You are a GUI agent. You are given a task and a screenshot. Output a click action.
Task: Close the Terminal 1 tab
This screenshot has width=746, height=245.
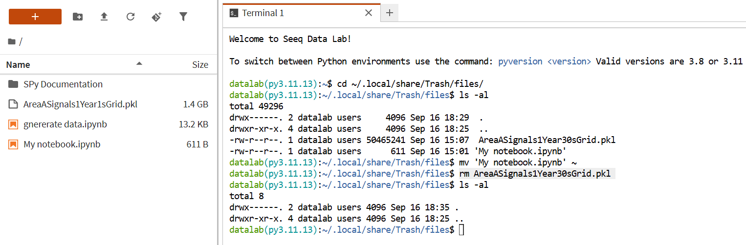pyautogui.click(x=370, y=13)
